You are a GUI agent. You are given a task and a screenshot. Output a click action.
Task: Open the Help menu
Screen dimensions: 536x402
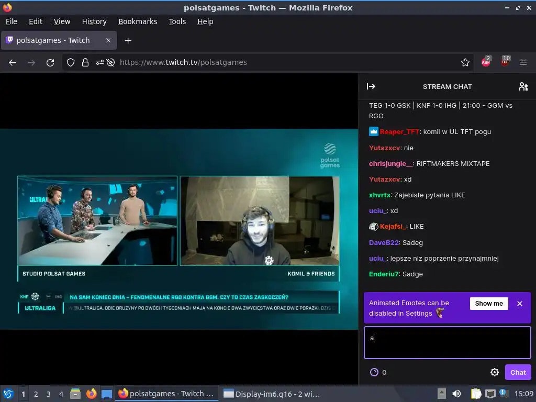click(x=205, y=21)
